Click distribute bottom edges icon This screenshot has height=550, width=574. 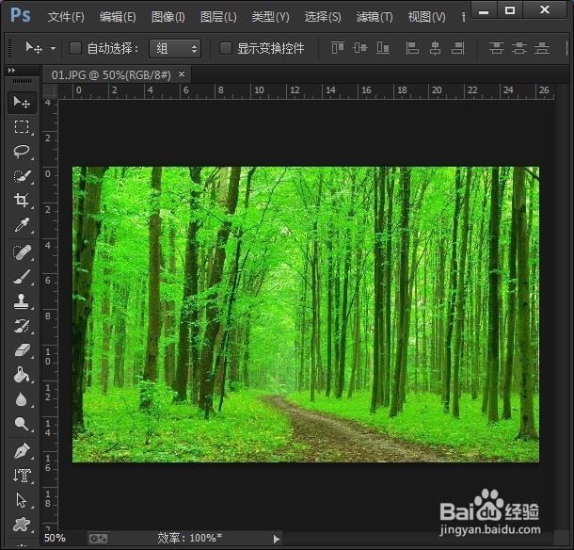[x=542, y=48]
